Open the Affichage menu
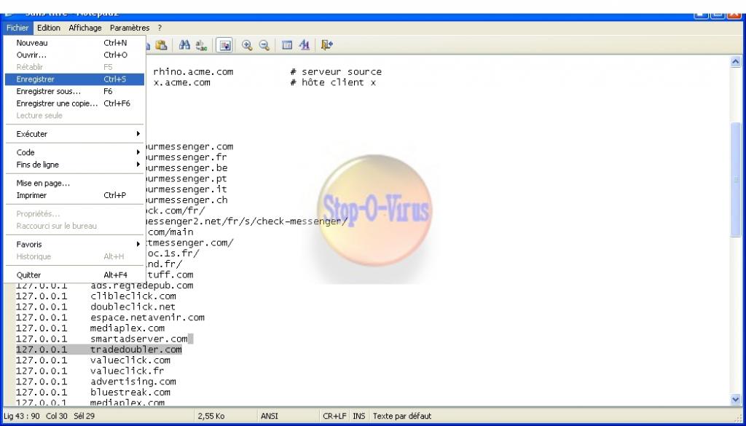 85,28
